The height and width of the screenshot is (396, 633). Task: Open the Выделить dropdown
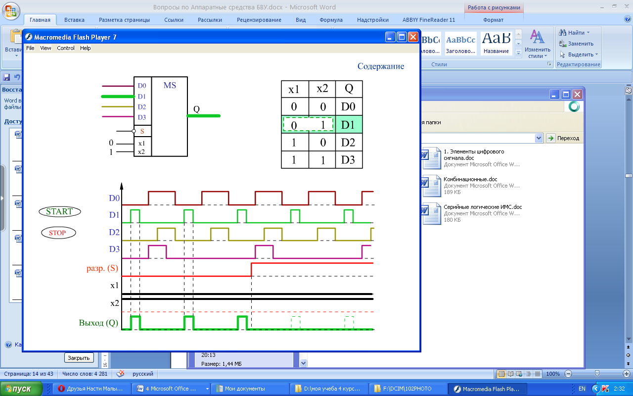579,54
